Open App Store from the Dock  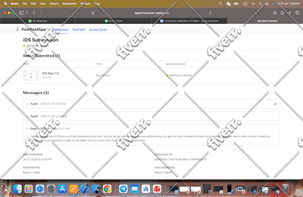[62, 189]
